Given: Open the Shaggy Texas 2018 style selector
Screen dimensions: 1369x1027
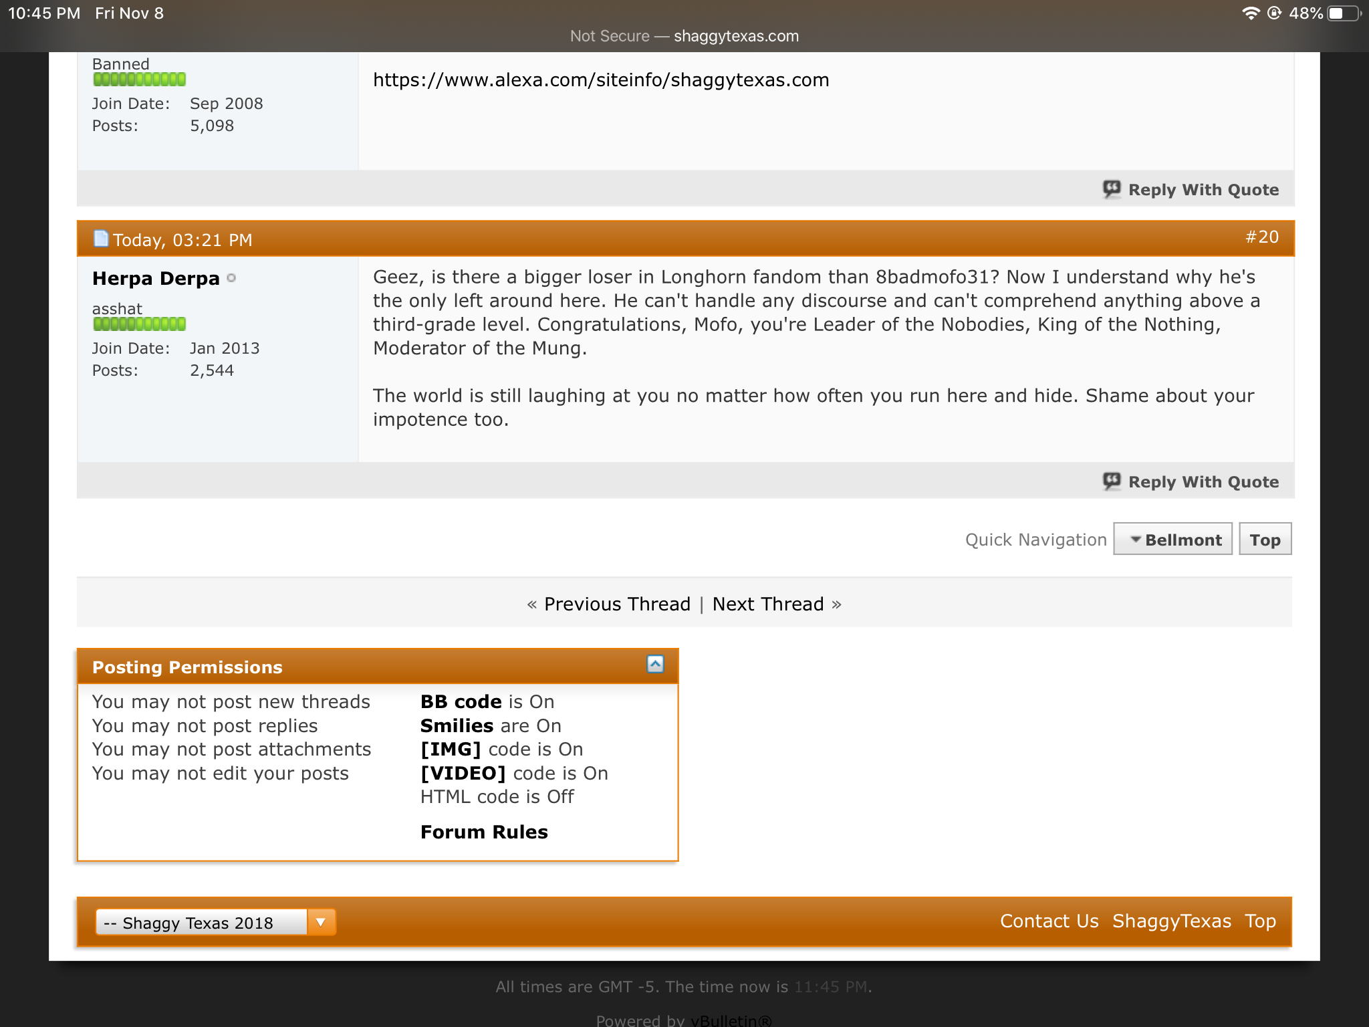Looking at the screenshot, I should [x=201, y=923].
